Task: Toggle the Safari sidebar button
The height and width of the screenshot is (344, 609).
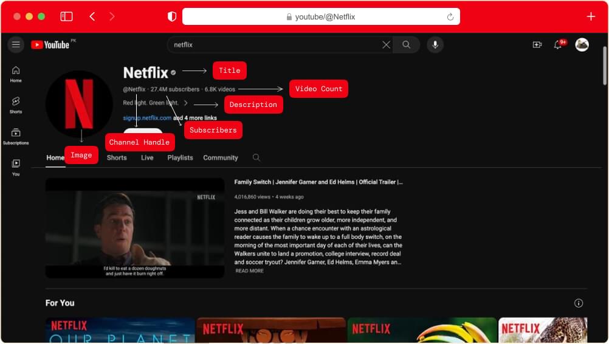Action: coord(66,16)
